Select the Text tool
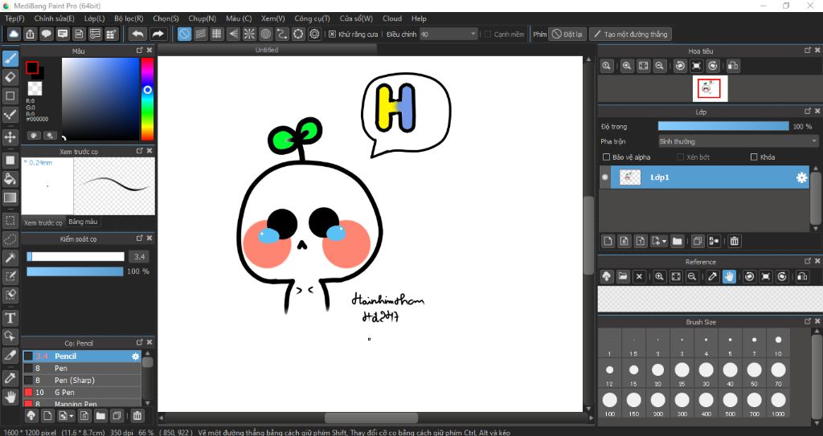This screenshot has width=823, height=436. point(10,317)
